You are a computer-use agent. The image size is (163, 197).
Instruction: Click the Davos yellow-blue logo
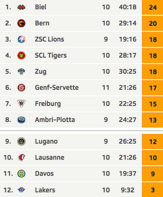coord(21,174)
